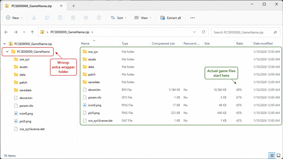
Task: Switch to Details view in status bar
Action: tap(272, 156)
